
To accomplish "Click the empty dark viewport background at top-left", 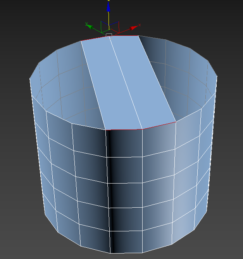I will 23,19.
